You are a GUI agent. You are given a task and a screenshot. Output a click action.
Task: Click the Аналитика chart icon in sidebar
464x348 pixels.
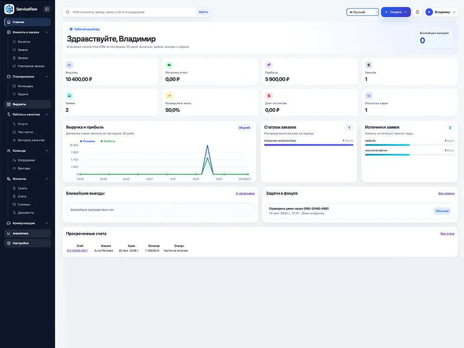point(8,233)
